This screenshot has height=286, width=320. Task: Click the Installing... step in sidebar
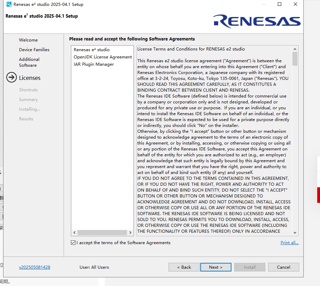coord(30,109)
